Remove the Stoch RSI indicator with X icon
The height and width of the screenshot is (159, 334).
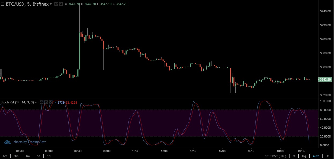(x=50, y=102)
